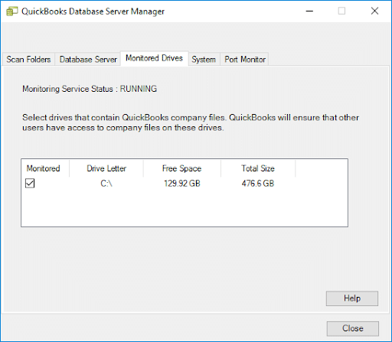Select the C:\ drive letter cell
This screenshot has width=392, height=342.
(x=106, y=184)
